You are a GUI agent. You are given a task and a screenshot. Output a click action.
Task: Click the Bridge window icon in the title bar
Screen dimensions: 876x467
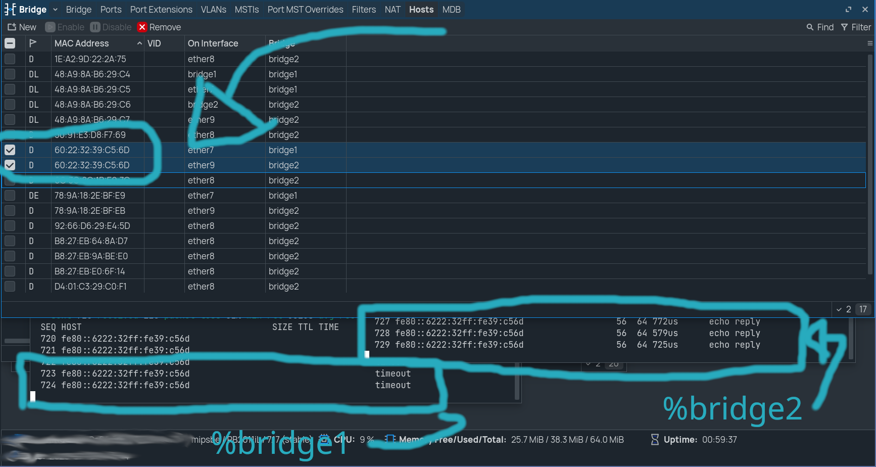10,10
